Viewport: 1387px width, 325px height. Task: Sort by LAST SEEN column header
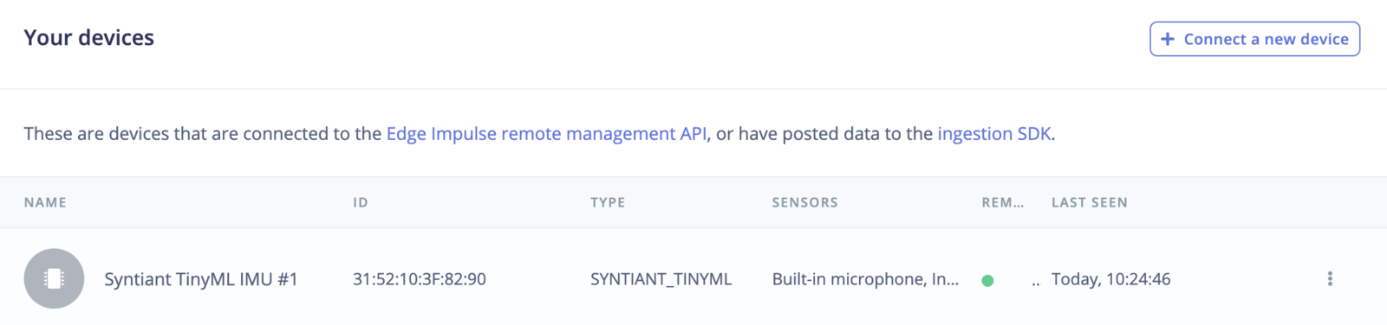point(1090,202)
